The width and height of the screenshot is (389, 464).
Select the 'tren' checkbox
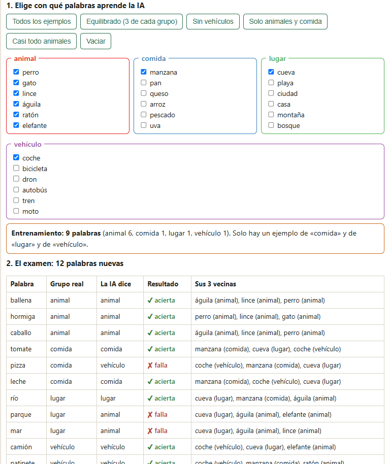click(x=16, y=200)
